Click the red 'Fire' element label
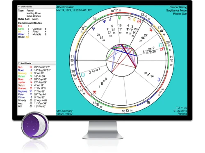Image resolution: width=205 pixels, height=153 pixels. [20, 26]
